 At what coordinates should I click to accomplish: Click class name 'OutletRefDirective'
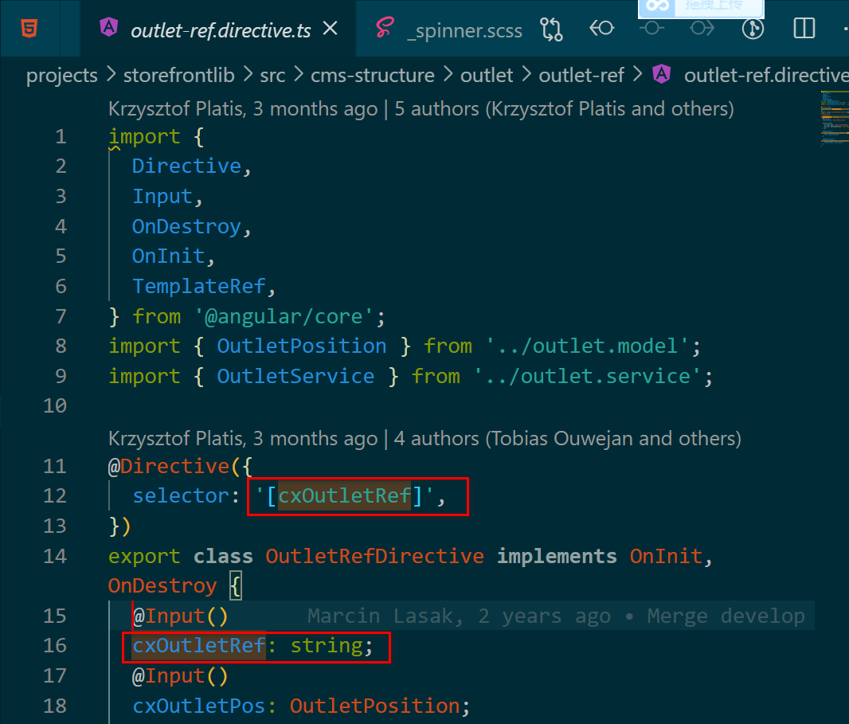(x=374, y=557)
